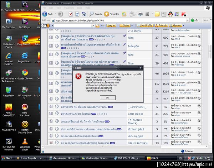Click the Lord DoT@ author link

click(x=136, y=114)
